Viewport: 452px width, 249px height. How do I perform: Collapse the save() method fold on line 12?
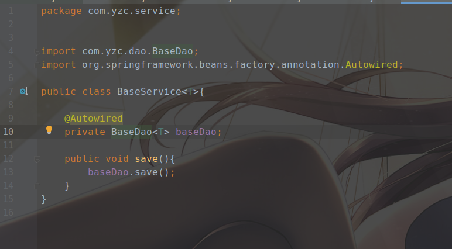coord(37,159)
